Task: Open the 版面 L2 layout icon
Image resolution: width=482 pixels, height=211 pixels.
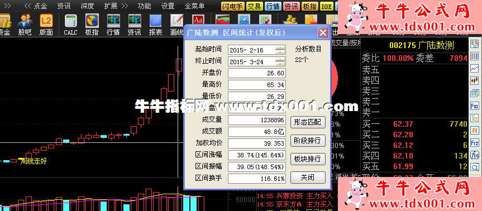Action: (46, 25)
